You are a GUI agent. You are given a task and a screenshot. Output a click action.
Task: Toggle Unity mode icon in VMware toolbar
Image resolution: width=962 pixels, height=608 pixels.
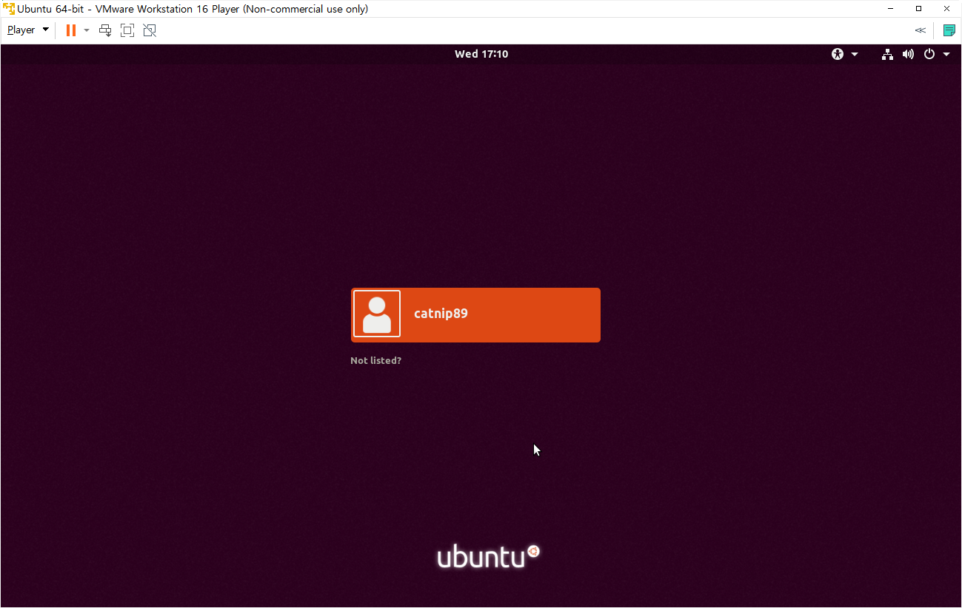[150, 30]
